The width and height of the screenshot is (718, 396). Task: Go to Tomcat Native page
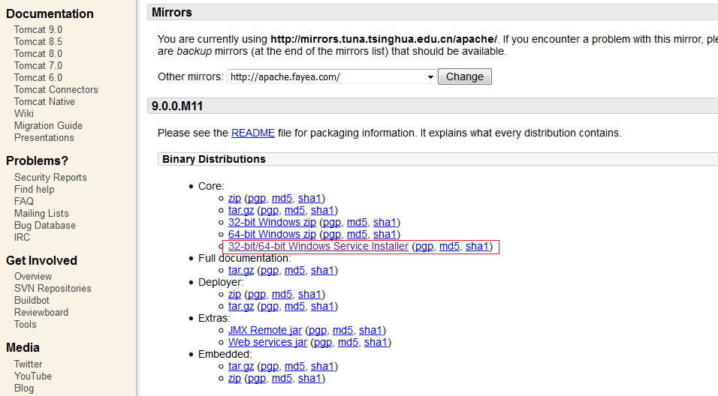(44, 101)
